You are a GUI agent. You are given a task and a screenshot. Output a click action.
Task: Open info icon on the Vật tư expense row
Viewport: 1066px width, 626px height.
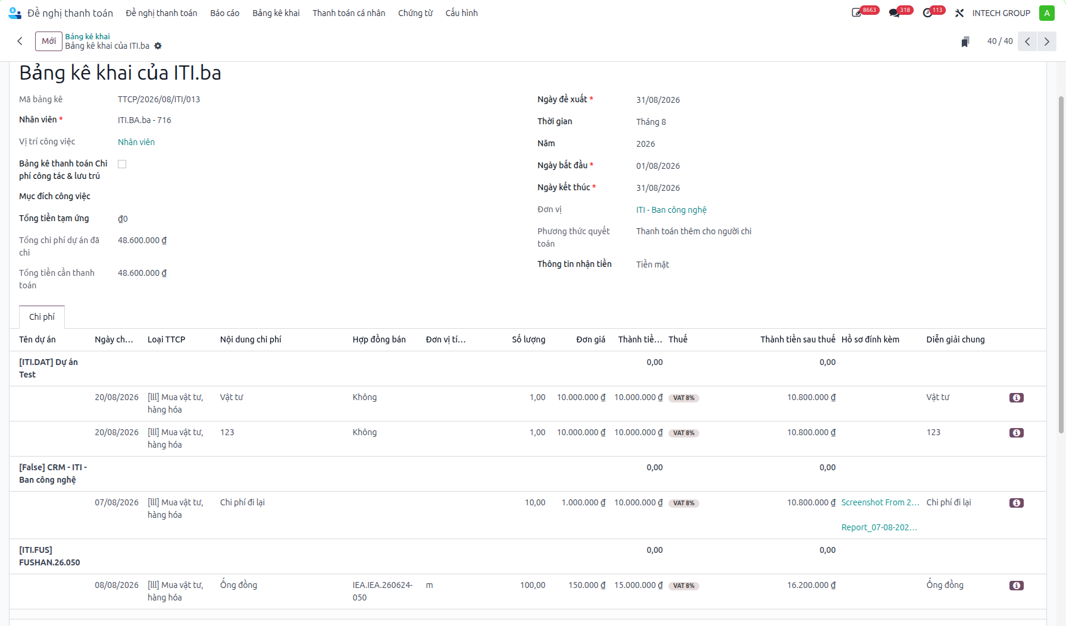[x=1017, y=398]
